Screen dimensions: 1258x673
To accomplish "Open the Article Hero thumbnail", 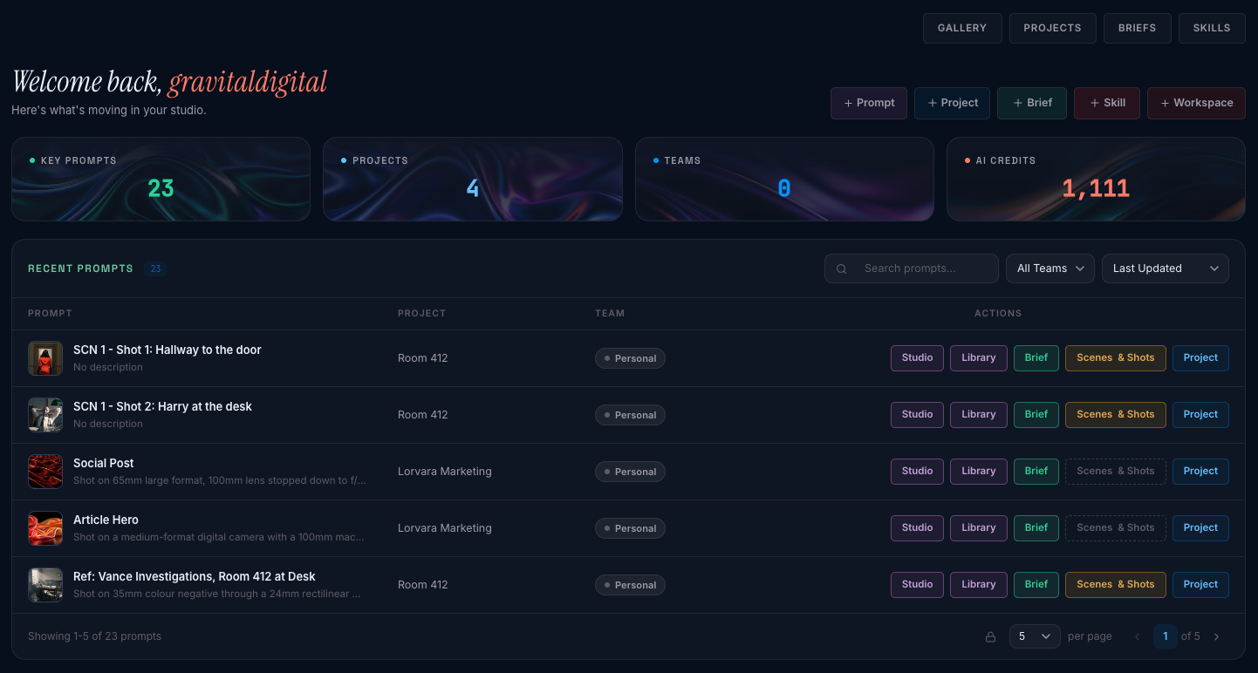I will coord(45,528).
